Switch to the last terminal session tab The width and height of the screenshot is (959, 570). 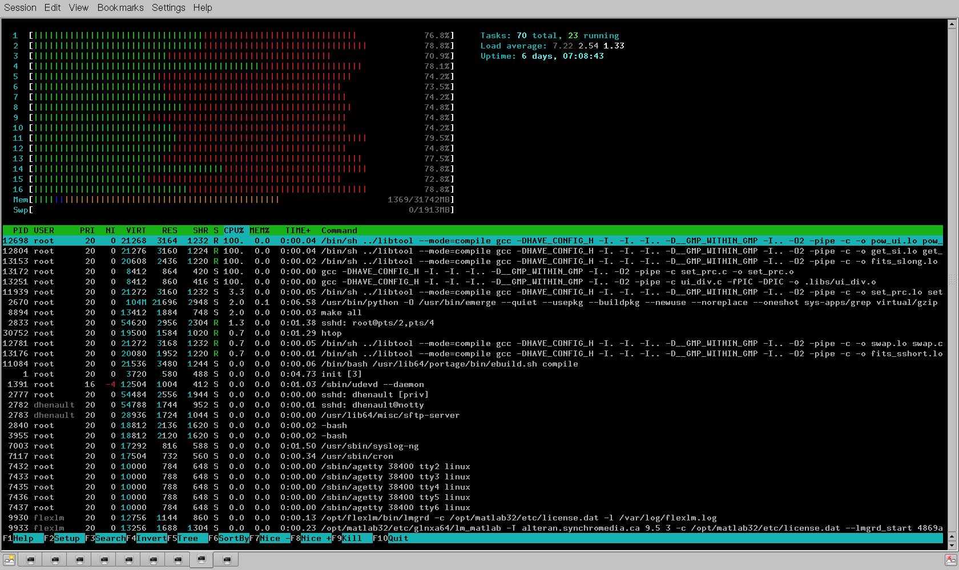pyautogui.click(x=227, y=560)
